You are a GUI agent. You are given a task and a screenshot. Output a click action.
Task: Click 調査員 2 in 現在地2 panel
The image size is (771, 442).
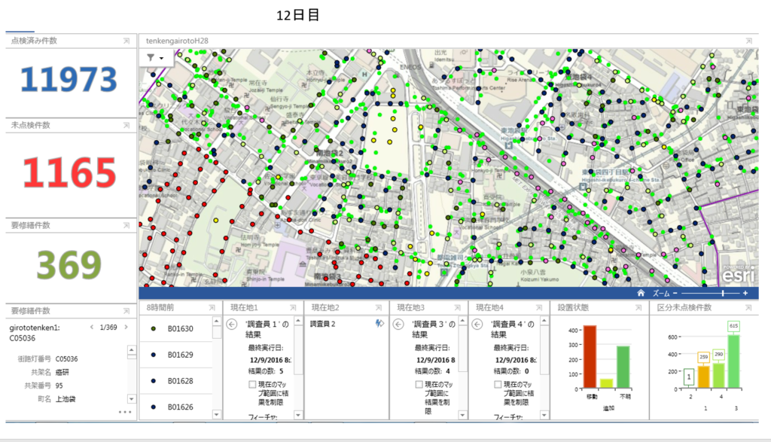click(x=322, y=324)
